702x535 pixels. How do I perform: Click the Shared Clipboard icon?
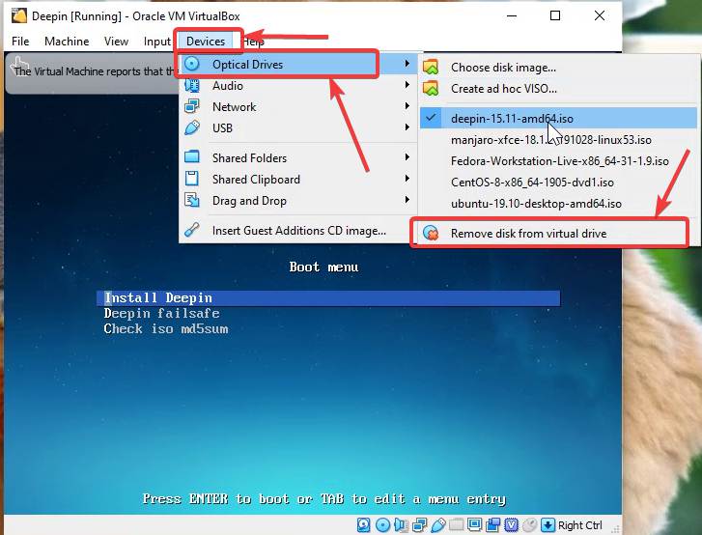point(192,179)
